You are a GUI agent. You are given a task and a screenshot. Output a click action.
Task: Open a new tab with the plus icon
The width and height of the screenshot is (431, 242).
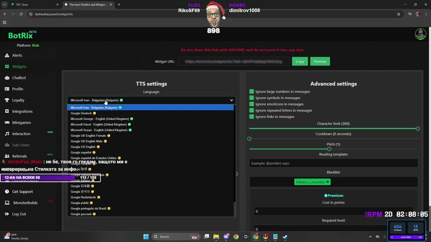pyautogui.click(x=119, y=5)
